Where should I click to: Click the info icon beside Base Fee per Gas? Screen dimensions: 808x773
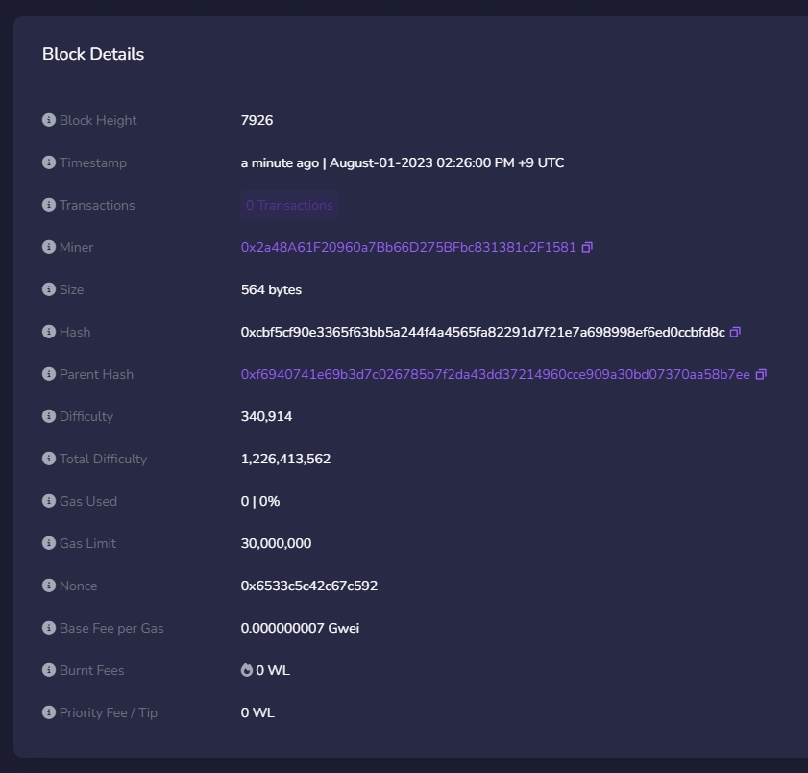(48, 628)
